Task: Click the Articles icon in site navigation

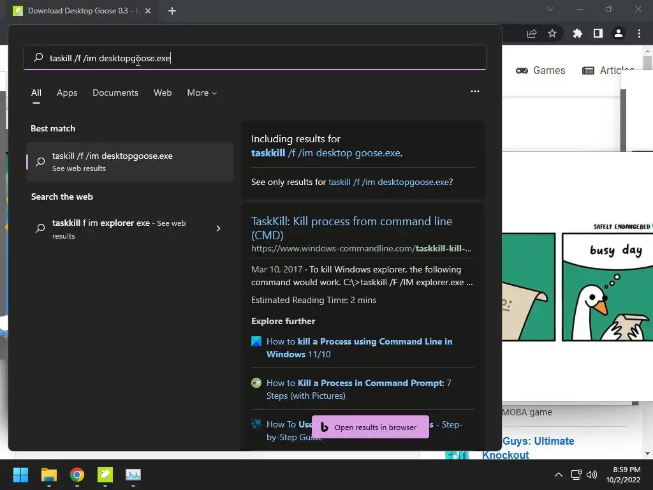Action: point(588,71)
